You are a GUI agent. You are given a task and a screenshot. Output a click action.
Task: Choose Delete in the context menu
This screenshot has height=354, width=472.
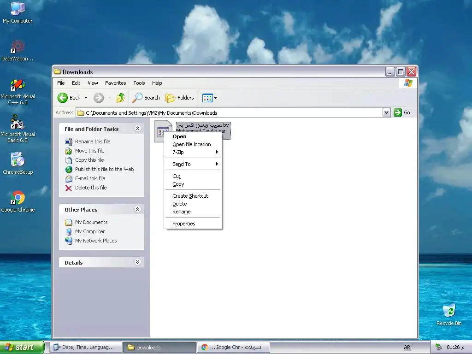point(193,204)
